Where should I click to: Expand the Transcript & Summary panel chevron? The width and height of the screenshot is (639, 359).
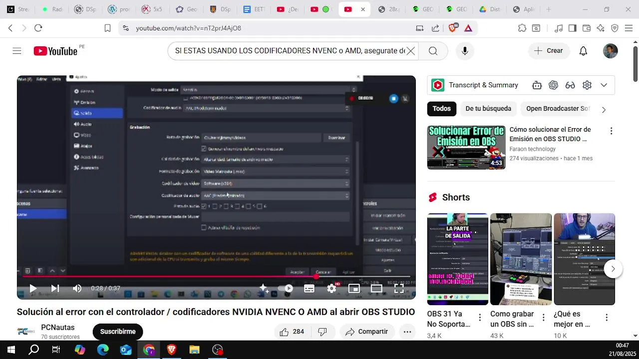click(604, 85)
